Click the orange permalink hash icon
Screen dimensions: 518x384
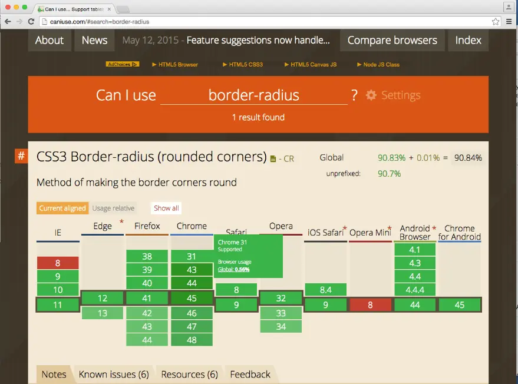tap(21, 156)
